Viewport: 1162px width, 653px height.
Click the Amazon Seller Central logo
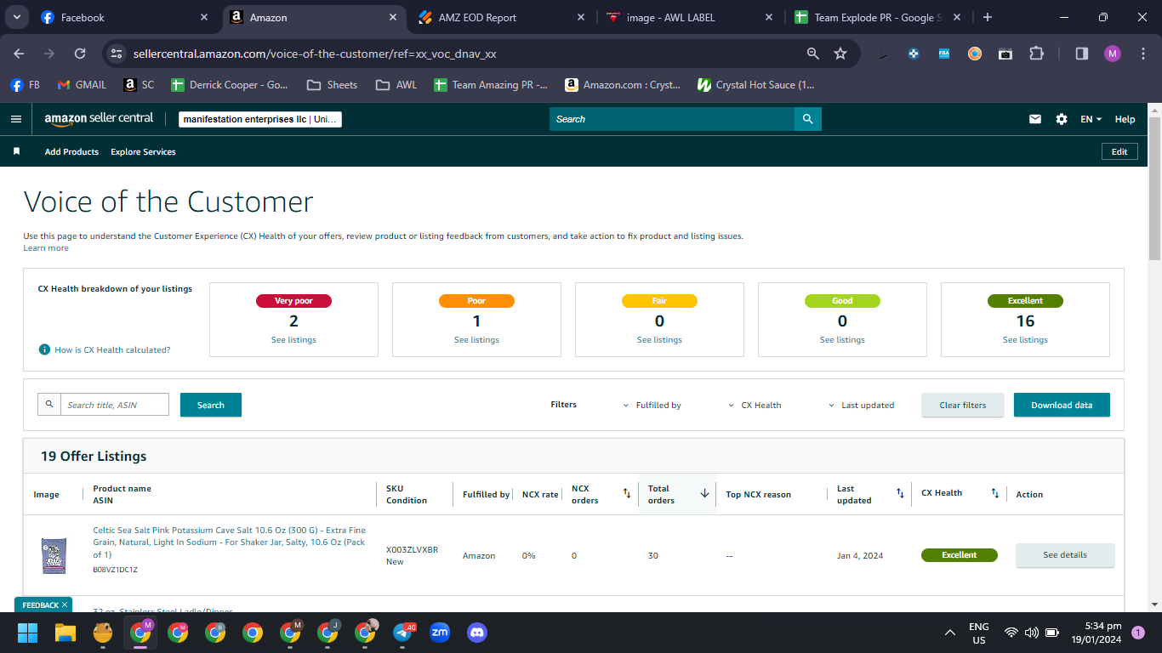click(x=99, y=119)
